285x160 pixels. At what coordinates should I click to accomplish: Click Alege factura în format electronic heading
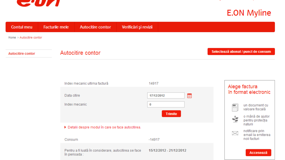tap(249, 89)
